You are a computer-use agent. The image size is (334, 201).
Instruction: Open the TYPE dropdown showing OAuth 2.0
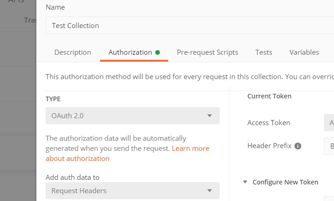132,116
